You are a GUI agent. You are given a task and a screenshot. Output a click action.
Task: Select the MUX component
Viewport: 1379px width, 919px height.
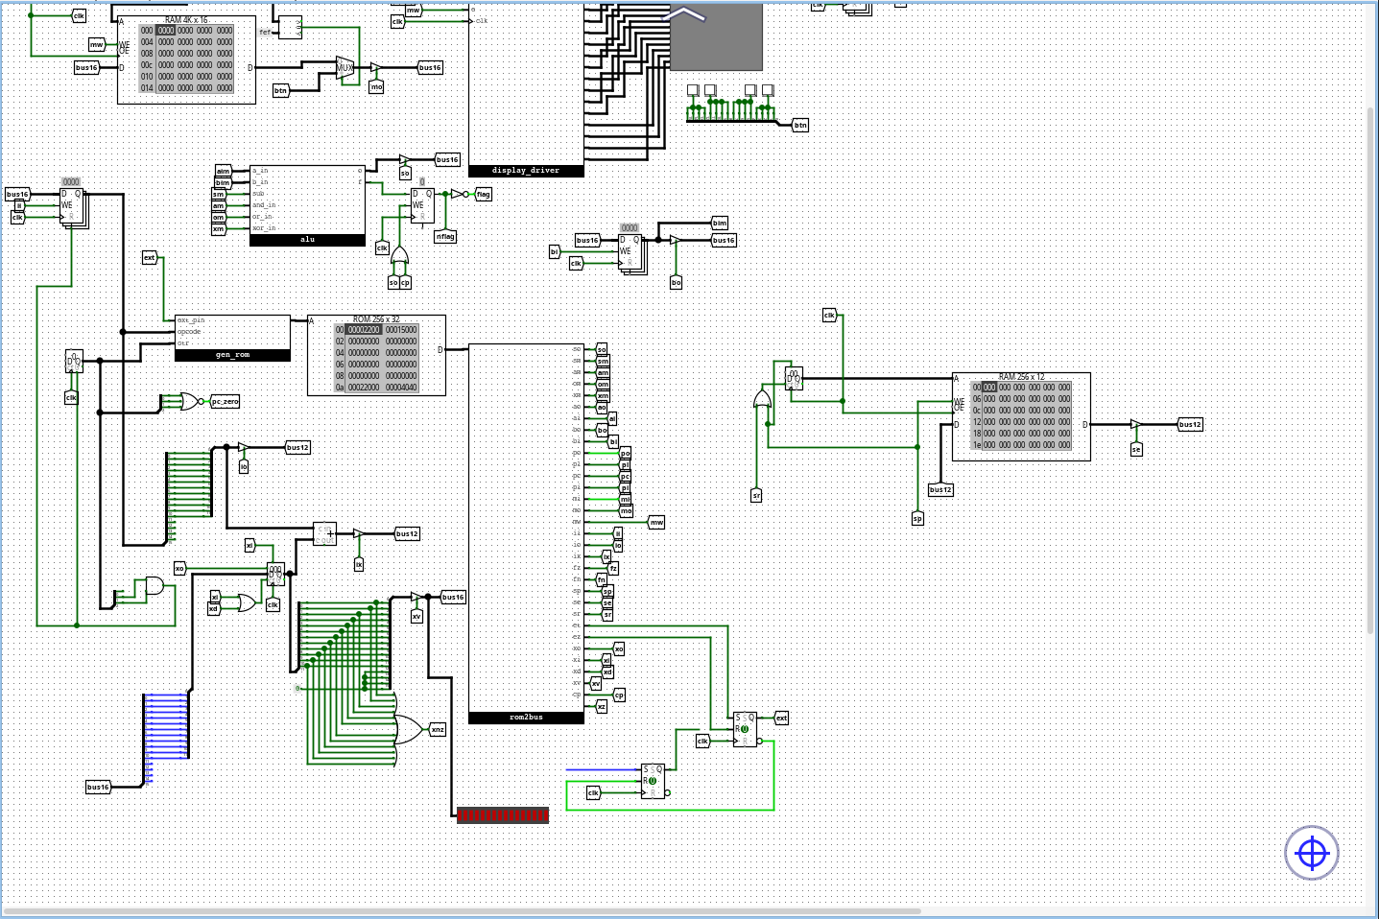(344, 67)
